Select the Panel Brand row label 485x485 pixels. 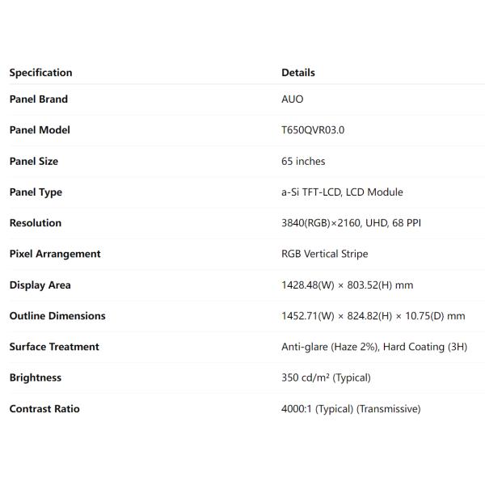(39, 99)
